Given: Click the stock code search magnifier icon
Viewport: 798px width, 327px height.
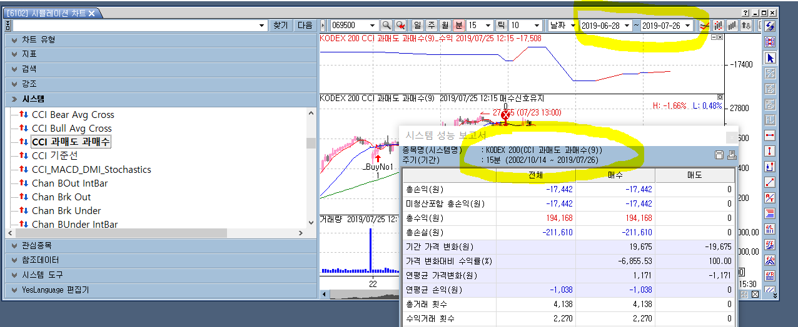Looking at the screenshot, I should click(x=386, y=26).
